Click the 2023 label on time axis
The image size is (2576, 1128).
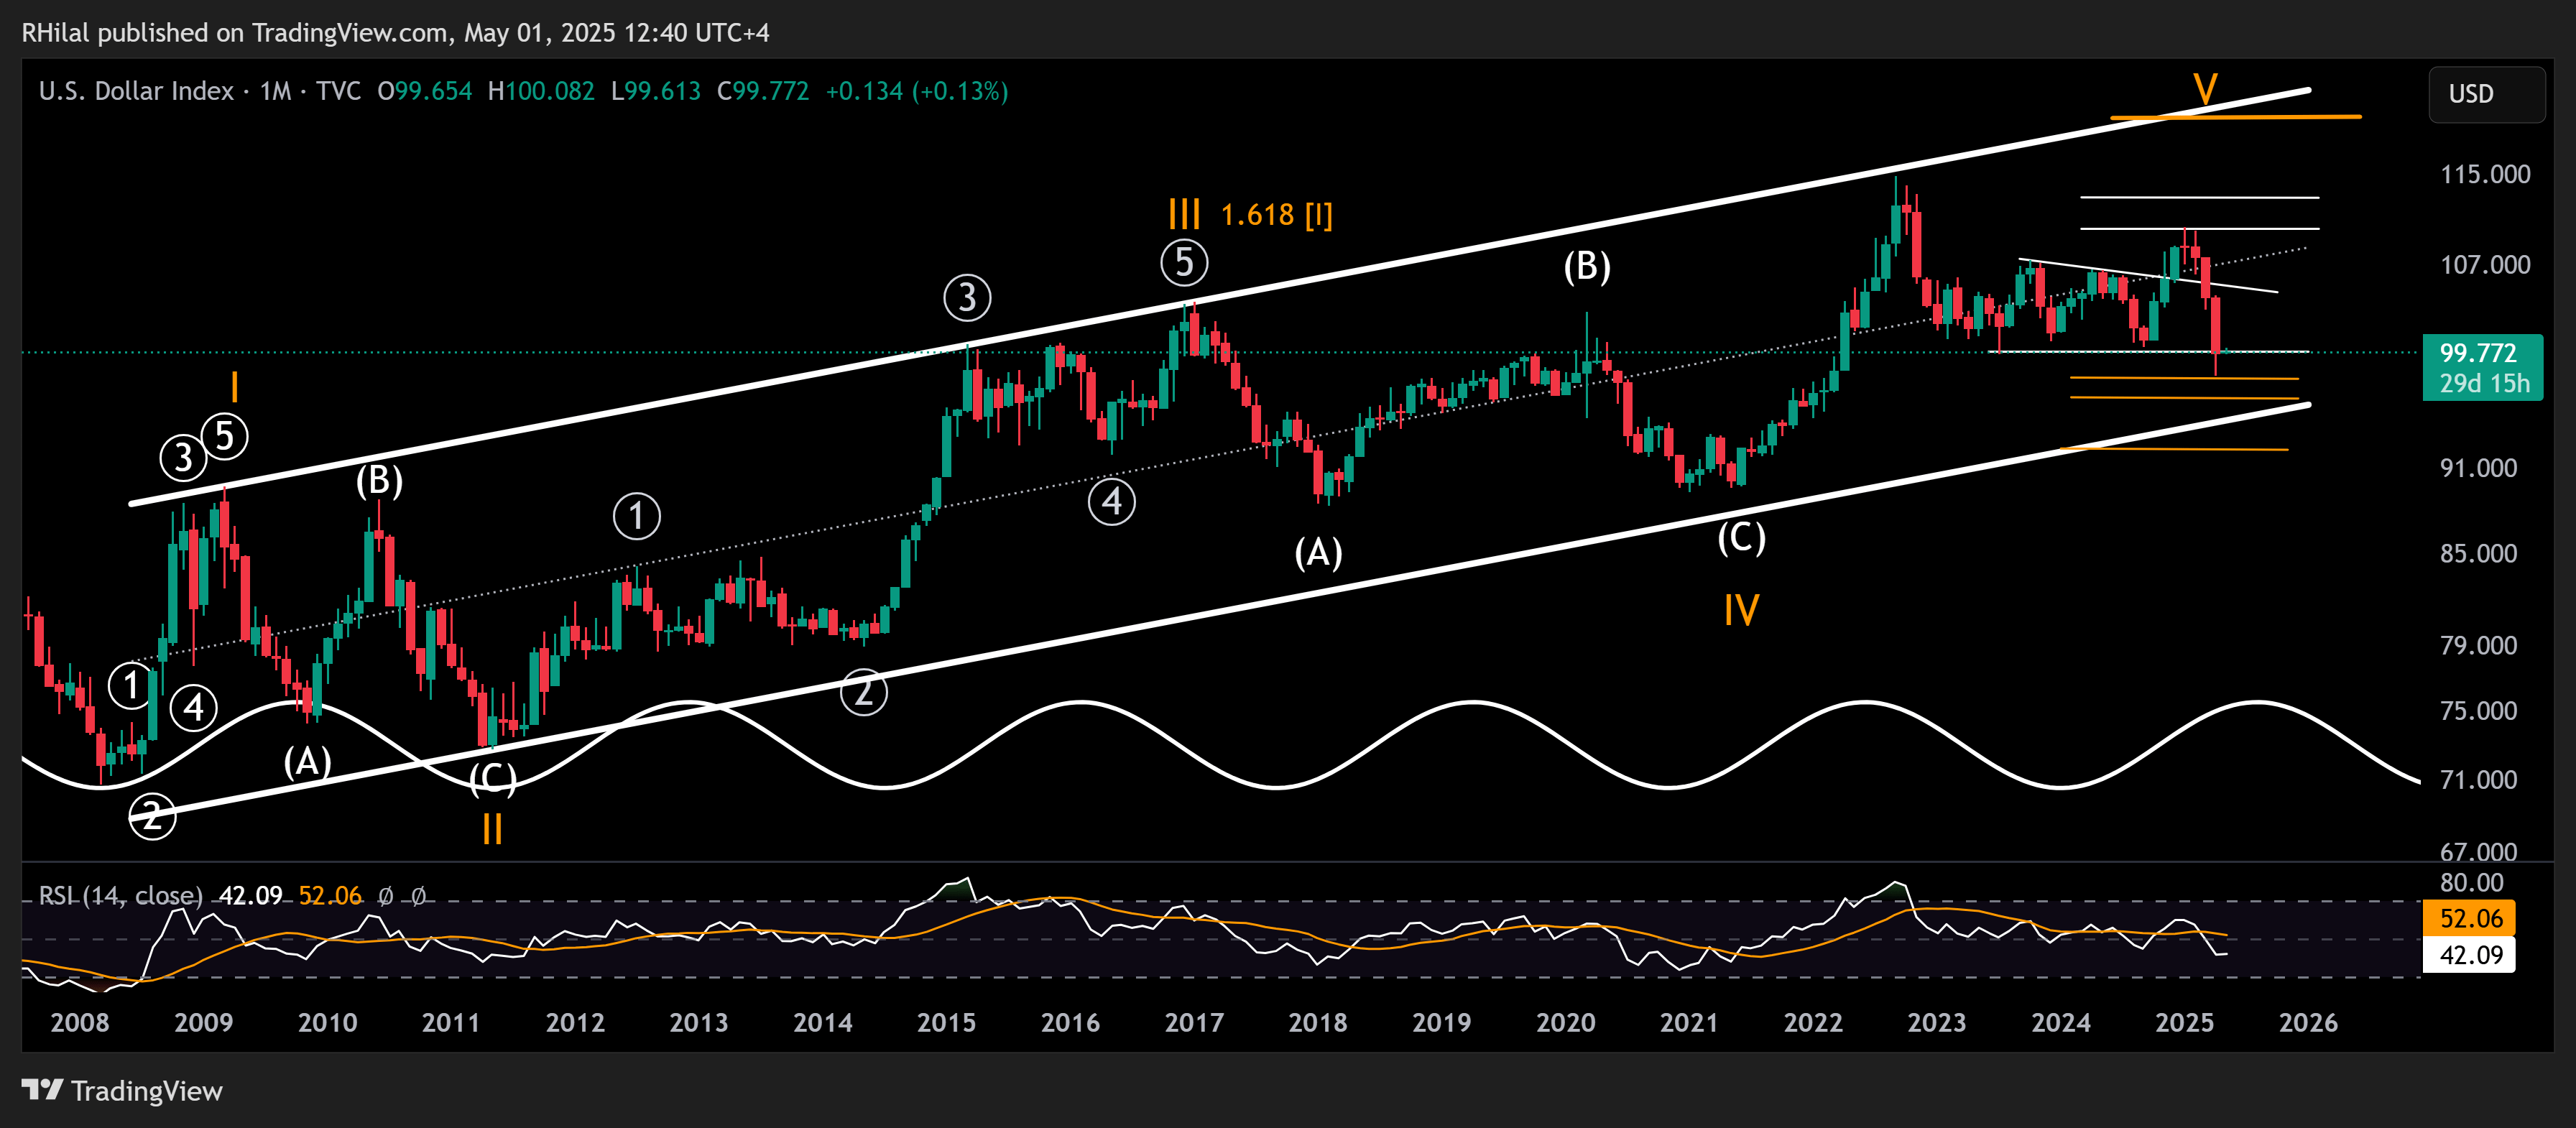[x=1937, y=1022]
